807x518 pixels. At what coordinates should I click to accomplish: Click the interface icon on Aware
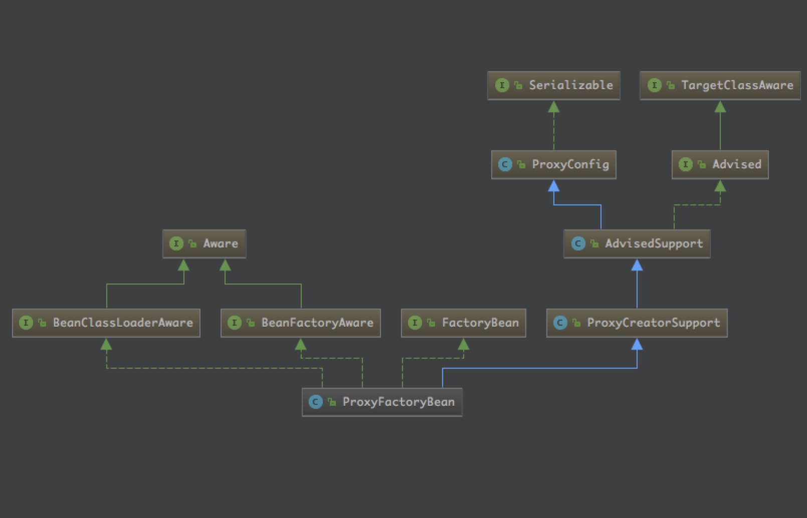176,243
